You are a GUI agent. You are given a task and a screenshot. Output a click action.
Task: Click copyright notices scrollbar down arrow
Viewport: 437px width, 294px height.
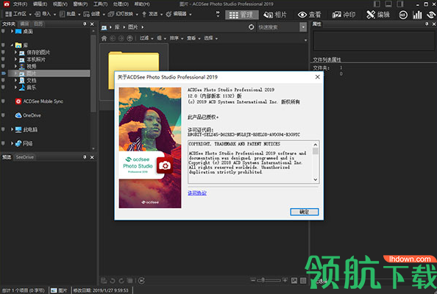(315, 179)
